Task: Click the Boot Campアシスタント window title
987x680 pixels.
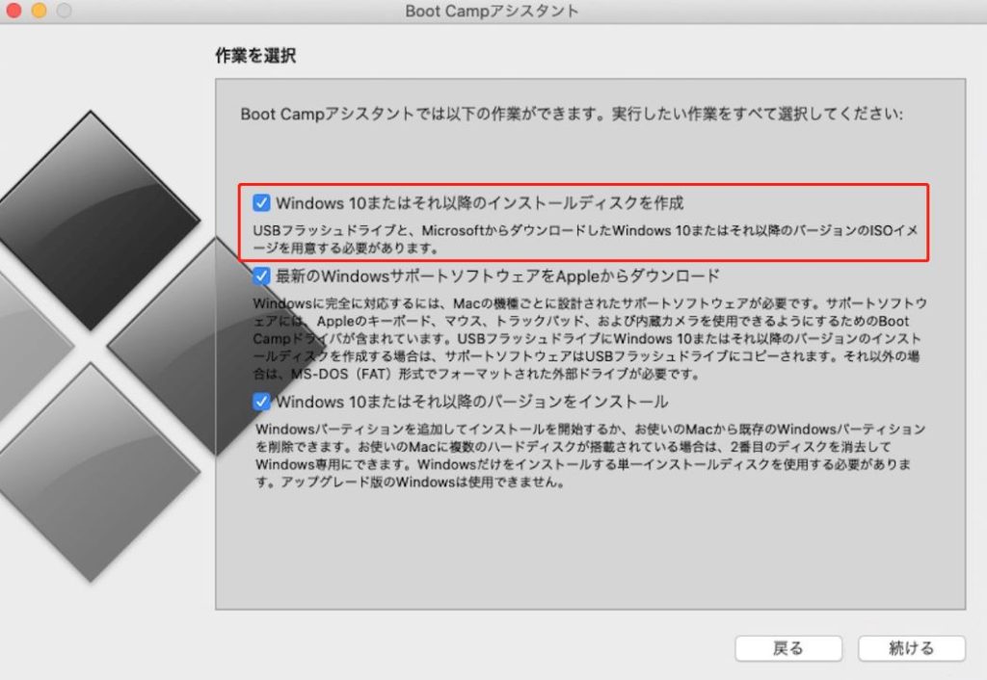Action: (x=493, y=12)
